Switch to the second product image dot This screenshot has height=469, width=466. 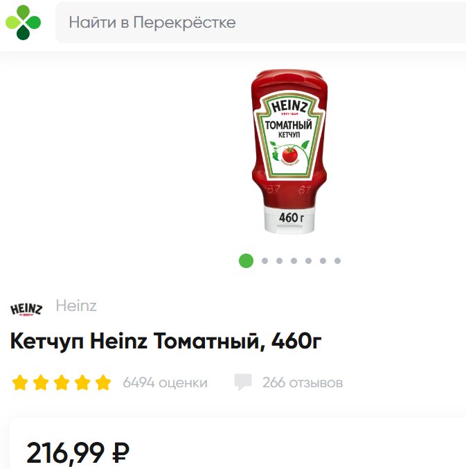coord(265,260)
